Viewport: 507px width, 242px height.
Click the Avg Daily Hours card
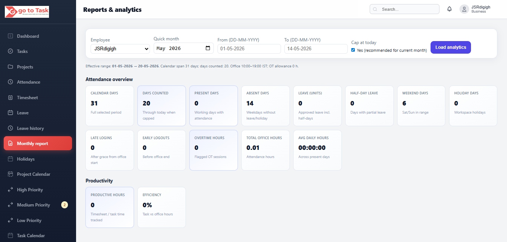(x=317, y=150)
